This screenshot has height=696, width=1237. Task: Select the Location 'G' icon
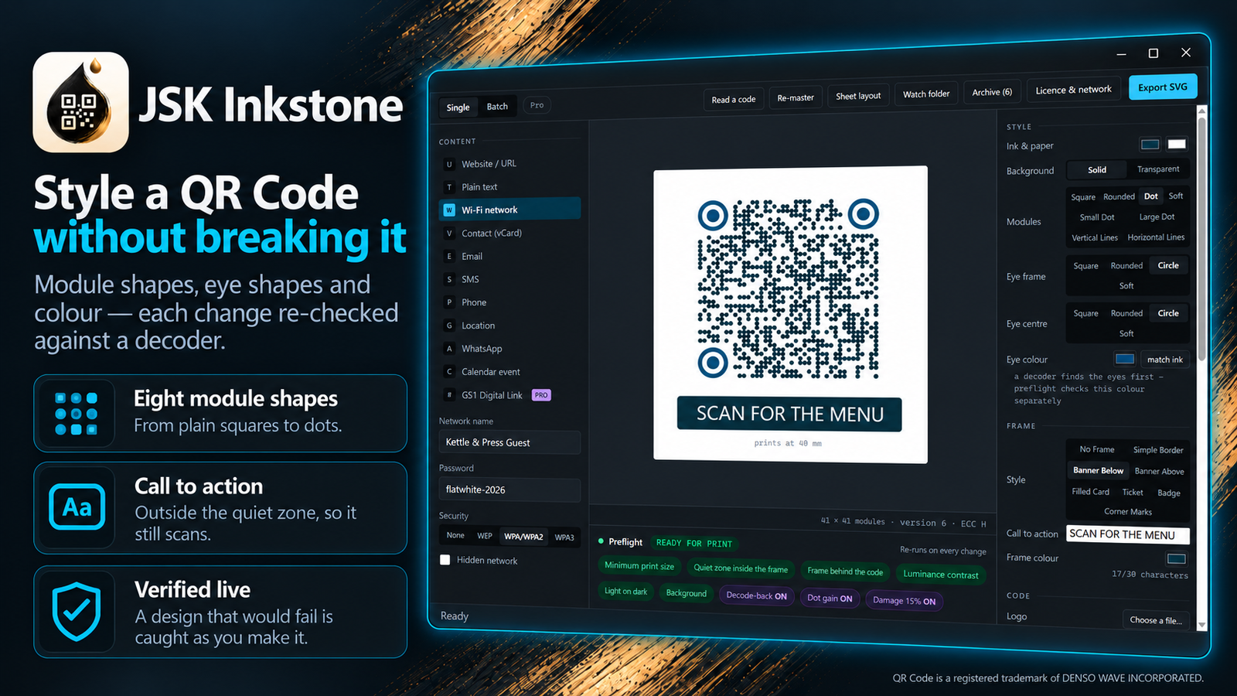(449, 326)
